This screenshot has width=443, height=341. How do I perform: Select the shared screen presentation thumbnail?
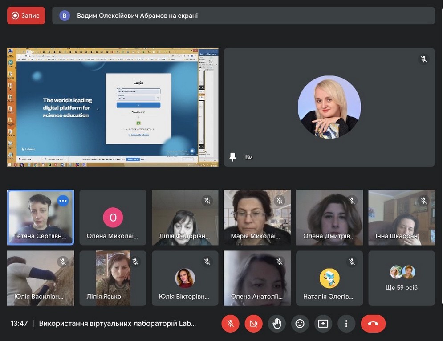tap(113, 107)
